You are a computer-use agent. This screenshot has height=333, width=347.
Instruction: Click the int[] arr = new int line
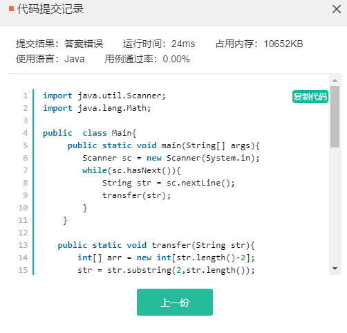coord(166,258)
